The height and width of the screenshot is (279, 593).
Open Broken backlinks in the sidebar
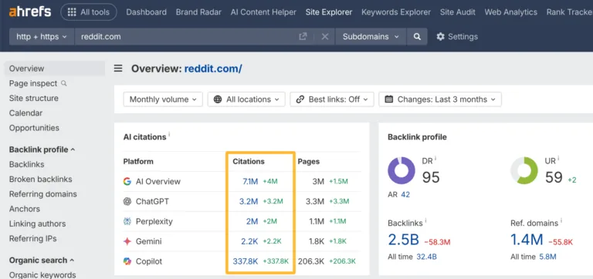click(40, 179)
